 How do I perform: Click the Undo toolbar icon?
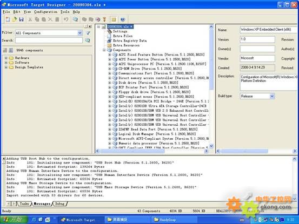(x=66, y=19)
